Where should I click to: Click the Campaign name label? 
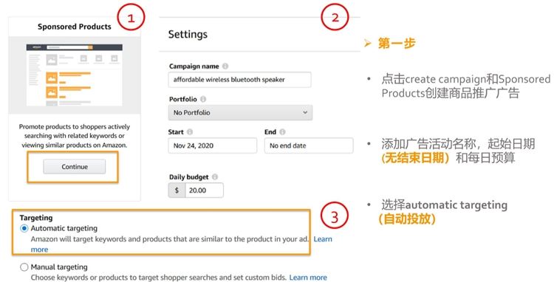click(x=194, y=66)
